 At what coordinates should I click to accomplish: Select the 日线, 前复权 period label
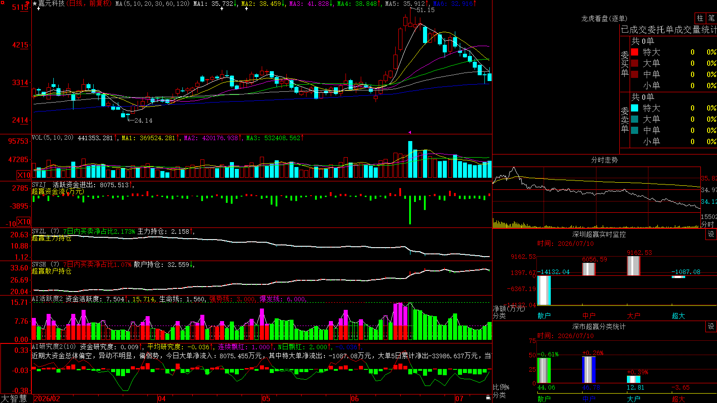coord(89,4)
